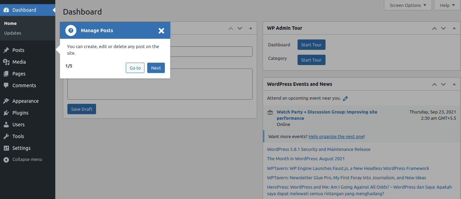
Task: Click the Media icon in sidebar
Action: click(x=6, y=62)
